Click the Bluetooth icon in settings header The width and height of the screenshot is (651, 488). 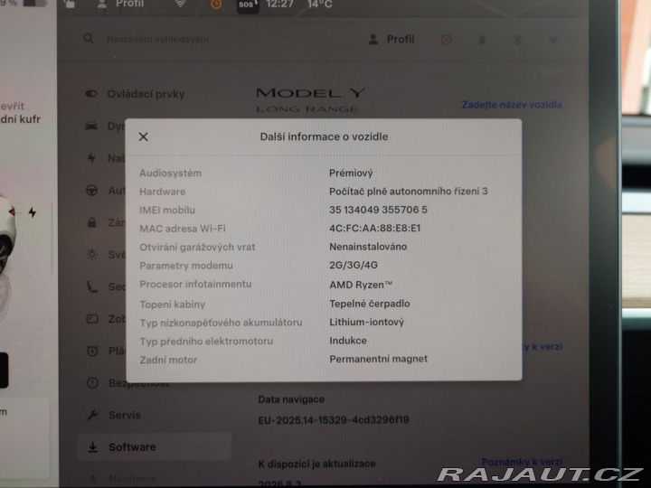coord(517,40)
